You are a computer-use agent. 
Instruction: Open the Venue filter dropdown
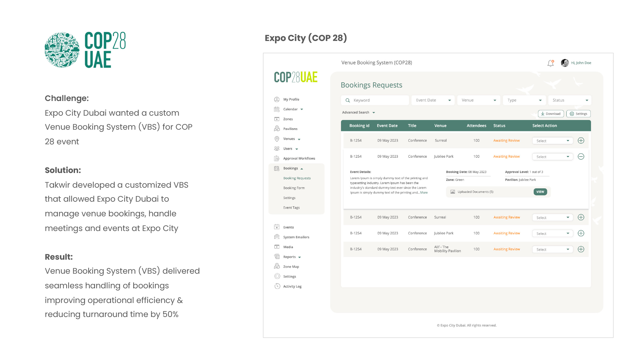(479, 100)
